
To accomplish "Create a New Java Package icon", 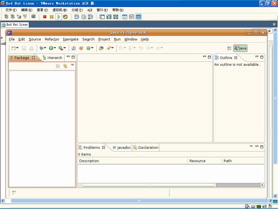I will tap(81, 48).
